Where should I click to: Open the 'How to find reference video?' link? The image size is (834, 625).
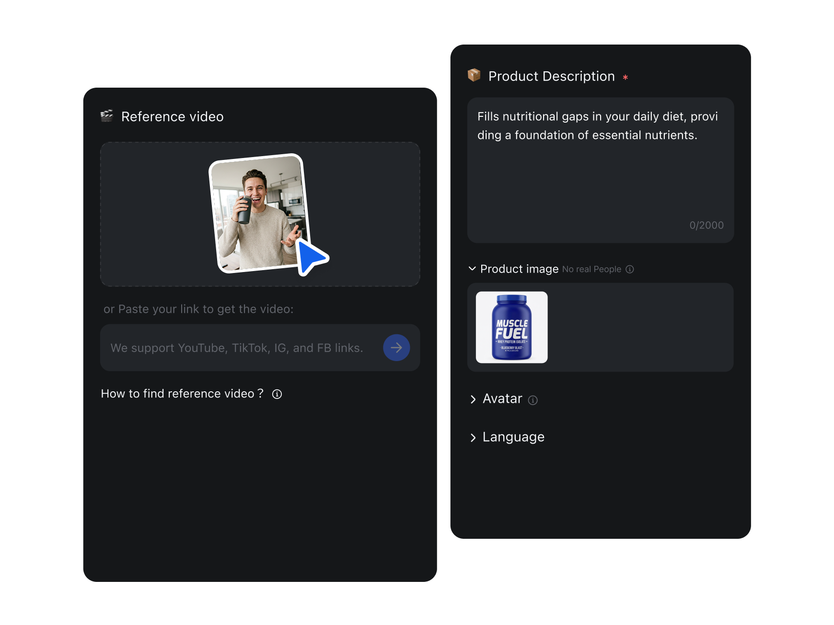click(182, 394)
